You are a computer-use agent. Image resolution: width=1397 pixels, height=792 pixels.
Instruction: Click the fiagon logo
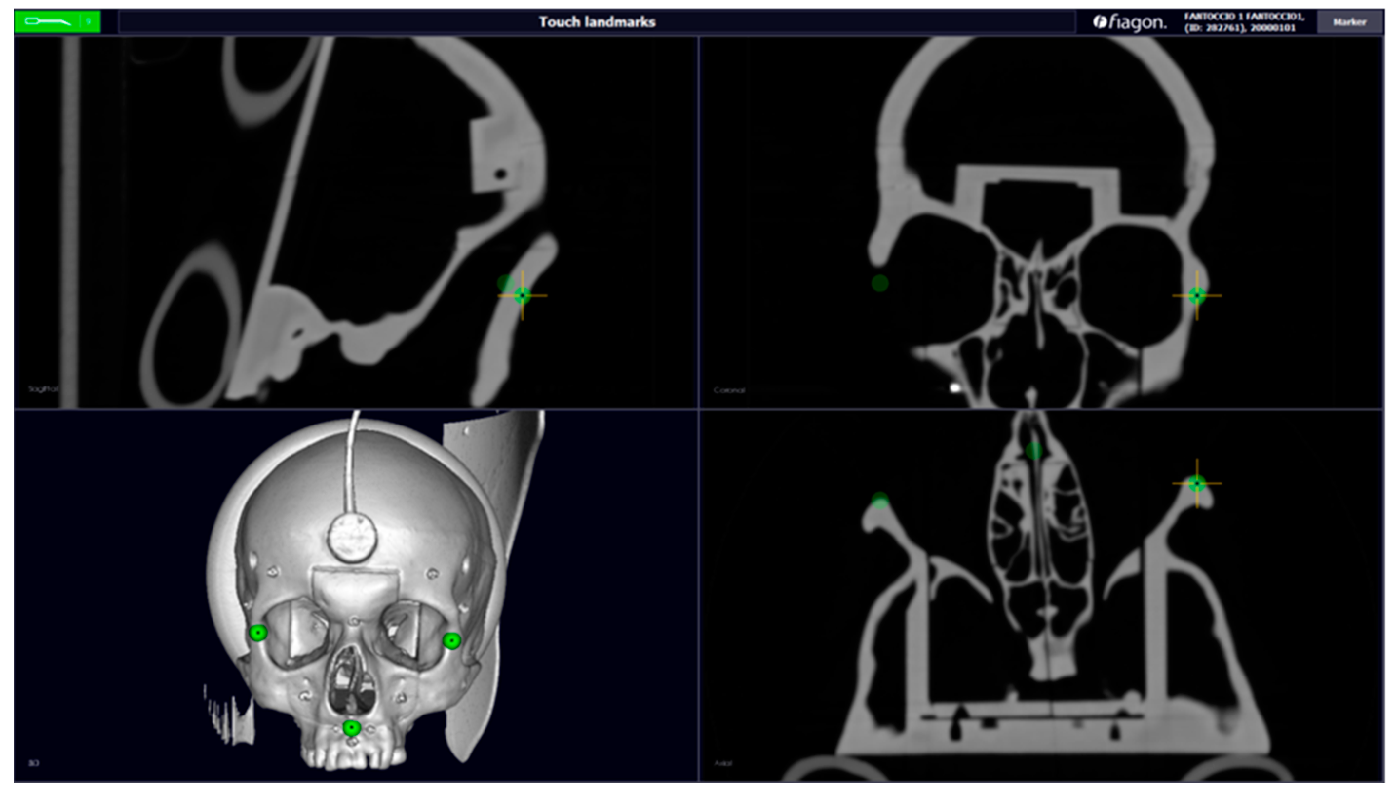coord(1129,22)
